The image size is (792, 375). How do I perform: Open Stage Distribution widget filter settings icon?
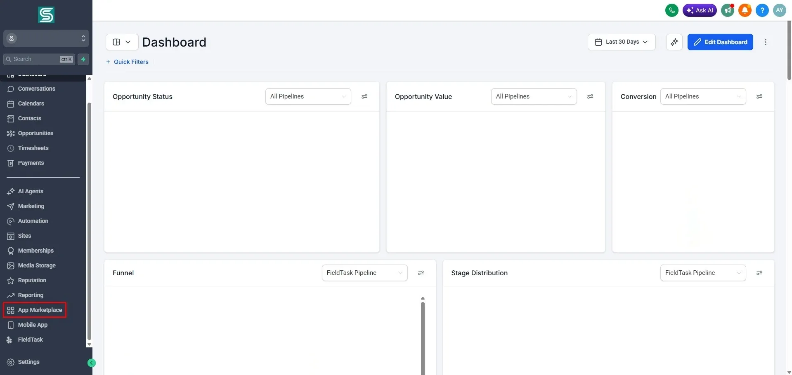coord(759,273)
